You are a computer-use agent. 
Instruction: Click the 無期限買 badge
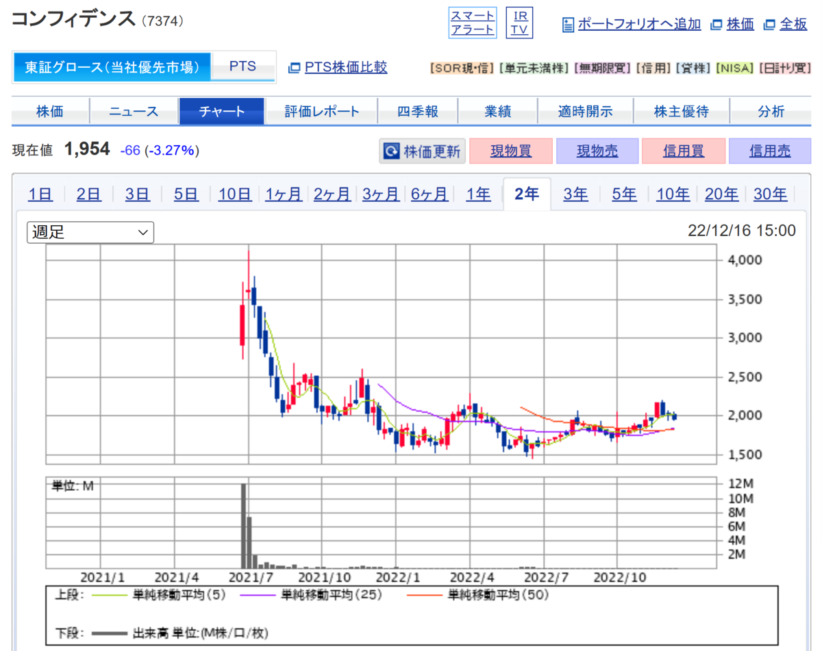(602, 68)
